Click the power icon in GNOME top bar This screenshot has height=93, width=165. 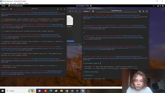coord(163,6)
